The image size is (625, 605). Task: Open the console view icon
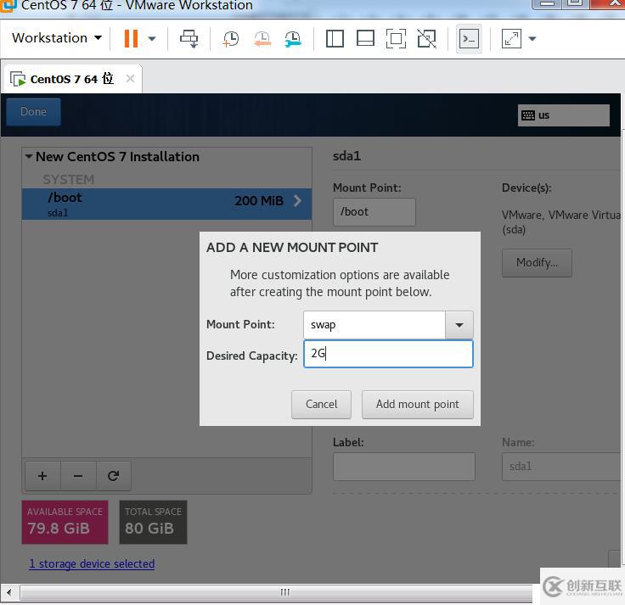pos(469,39)
